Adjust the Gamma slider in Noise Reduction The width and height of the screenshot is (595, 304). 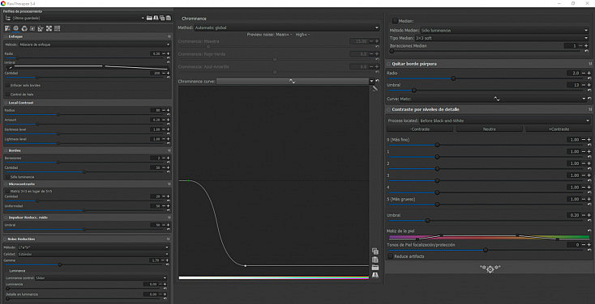tap(60, 265)
